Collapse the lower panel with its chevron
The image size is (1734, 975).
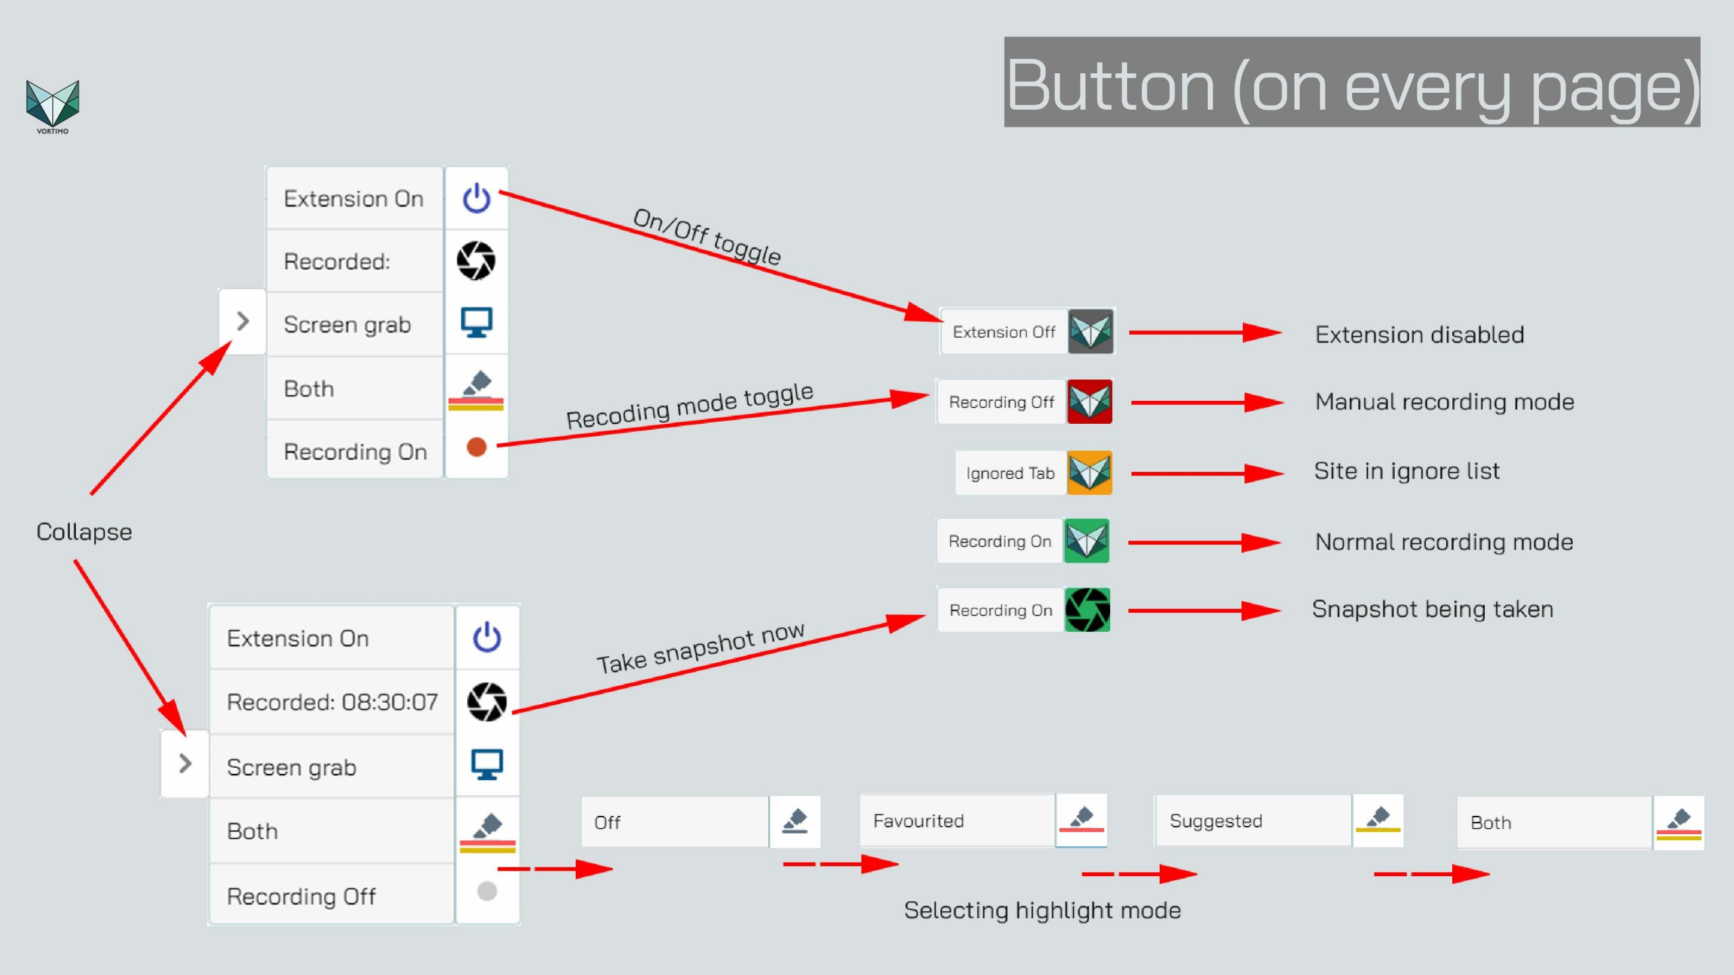point(185,764)
